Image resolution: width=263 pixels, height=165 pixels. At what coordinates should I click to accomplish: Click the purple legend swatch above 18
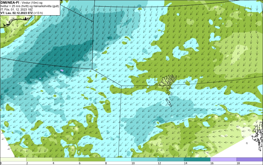[x=250, y=159]
